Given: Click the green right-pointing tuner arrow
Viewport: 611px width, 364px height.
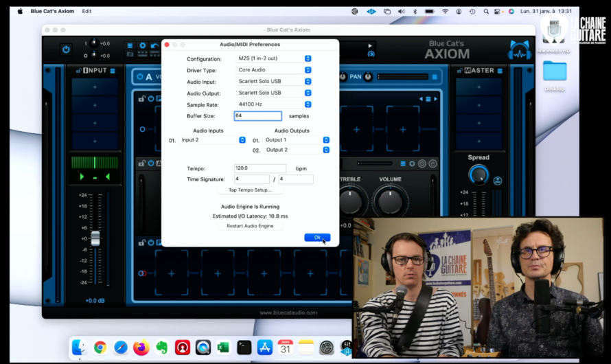Looking at the screenshot, I should click(x=82, y=177).
